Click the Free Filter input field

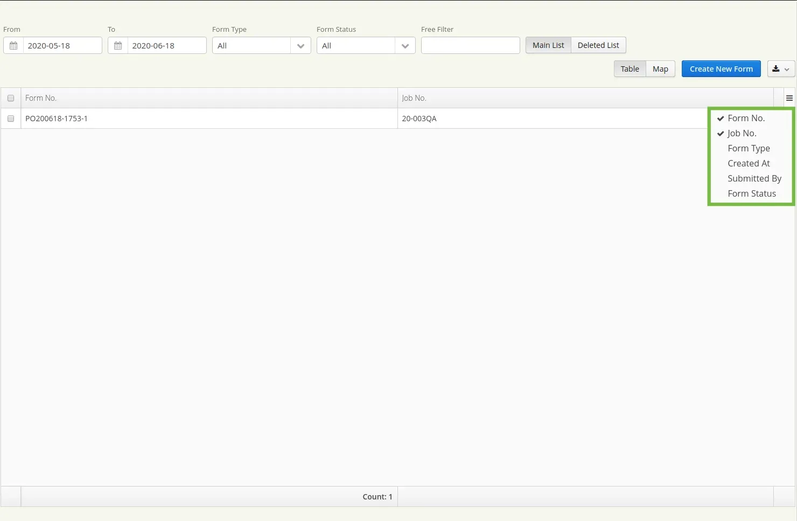470,45
